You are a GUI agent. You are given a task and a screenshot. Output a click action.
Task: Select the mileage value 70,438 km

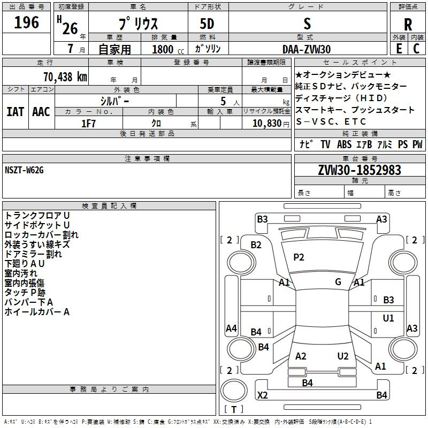(x=65, y=77)
